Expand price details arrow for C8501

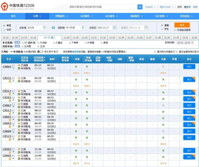coord(13,100)
